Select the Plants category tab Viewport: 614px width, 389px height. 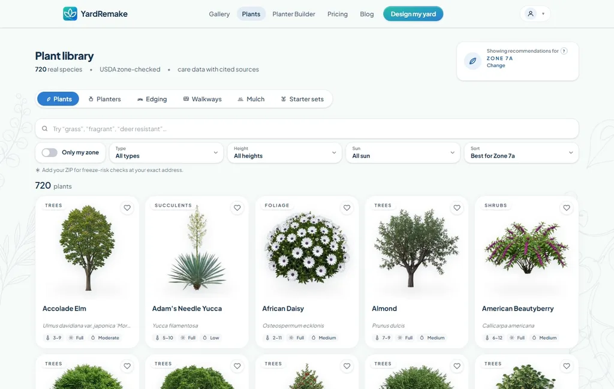coord(58,99)
